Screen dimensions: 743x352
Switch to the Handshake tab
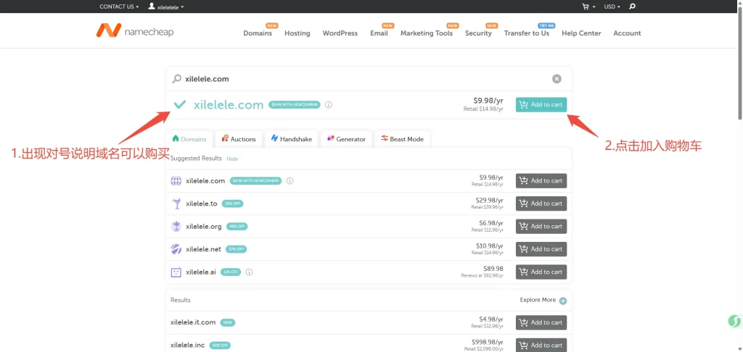[291, 139]
